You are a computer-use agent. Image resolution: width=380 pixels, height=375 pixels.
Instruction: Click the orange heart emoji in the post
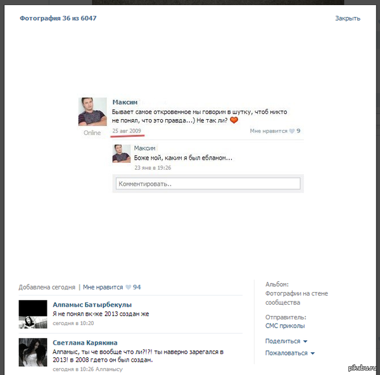[x=233, y=120]
